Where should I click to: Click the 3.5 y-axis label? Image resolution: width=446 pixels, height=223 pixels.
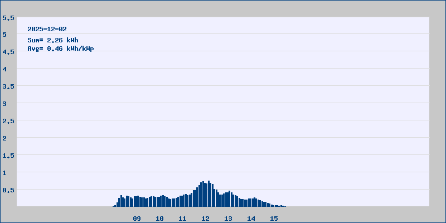[x=8, y=86]
